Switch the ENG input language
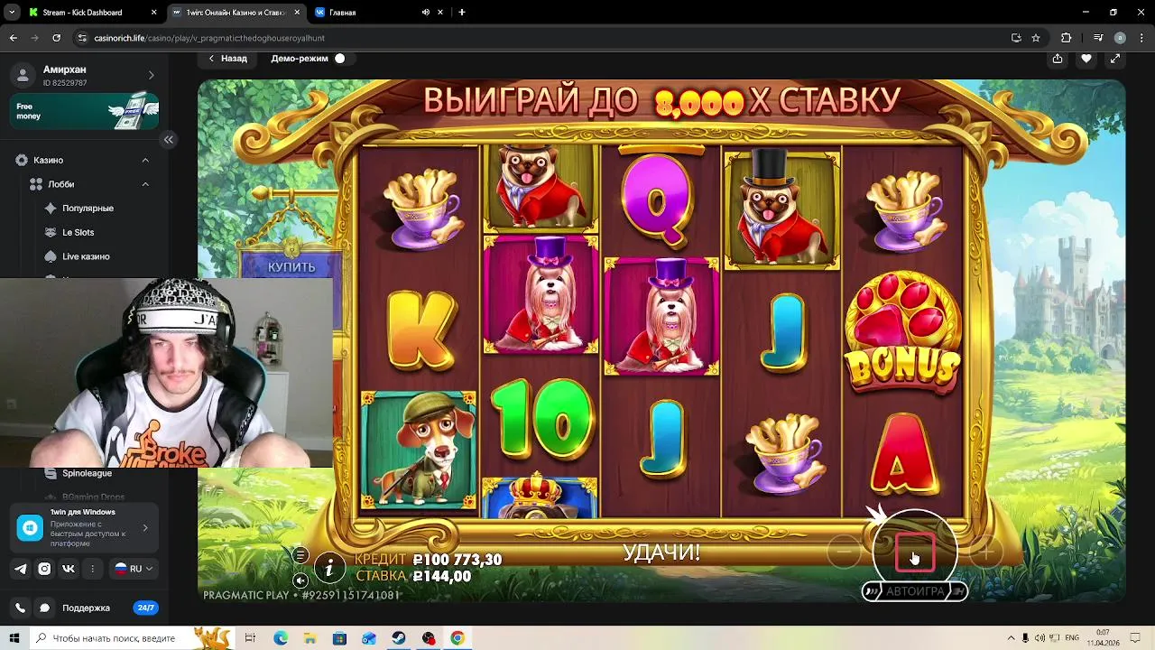The image size is (1155, 650). coord(1072,638)
